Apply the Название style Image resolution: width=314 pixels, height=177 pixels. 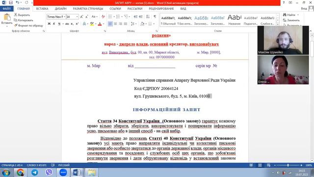(x=235, y=20)
